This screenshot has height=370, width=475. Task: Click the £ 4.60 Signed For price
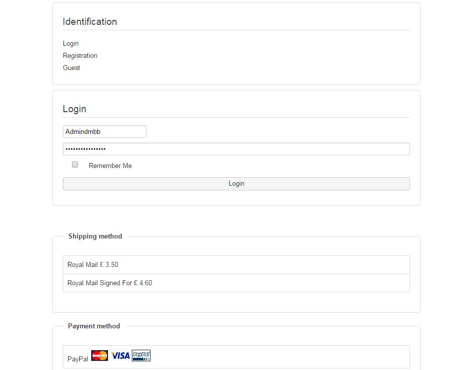[143, 283]
